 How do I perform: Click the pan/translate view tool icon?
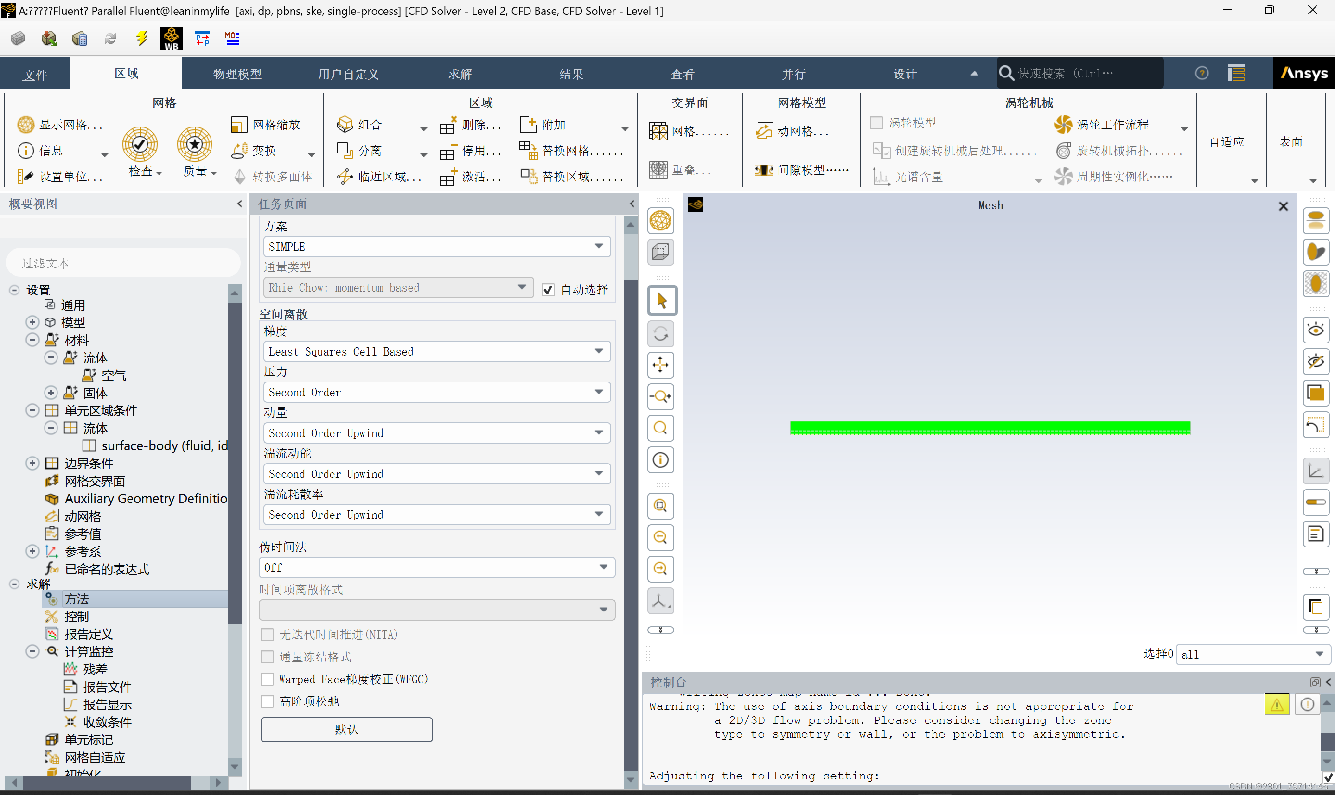[661, 365]
